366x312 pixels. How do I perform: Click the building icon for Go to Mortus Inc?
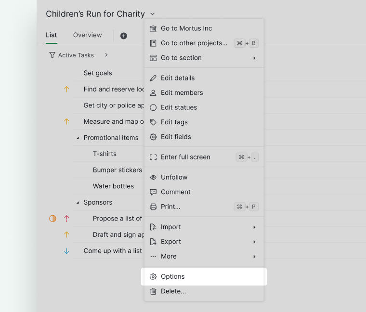coord(153,28)
